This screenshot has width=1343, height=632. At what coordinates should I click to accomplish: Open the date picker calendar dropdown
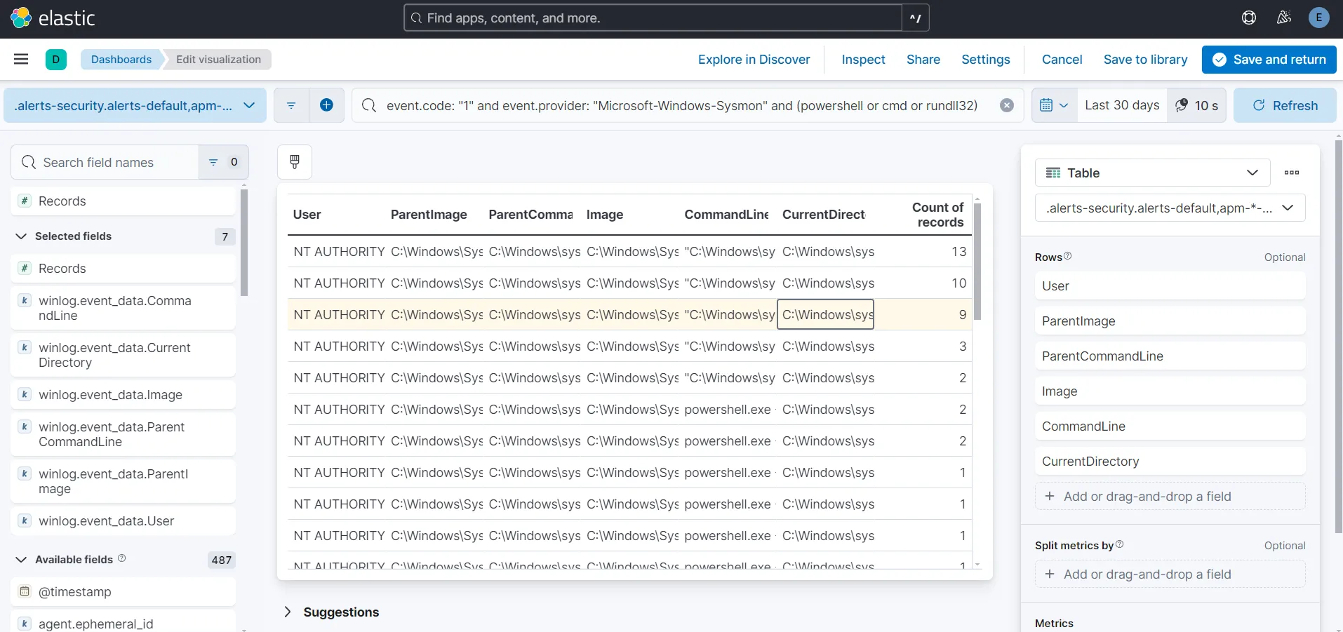(1053, 105)
